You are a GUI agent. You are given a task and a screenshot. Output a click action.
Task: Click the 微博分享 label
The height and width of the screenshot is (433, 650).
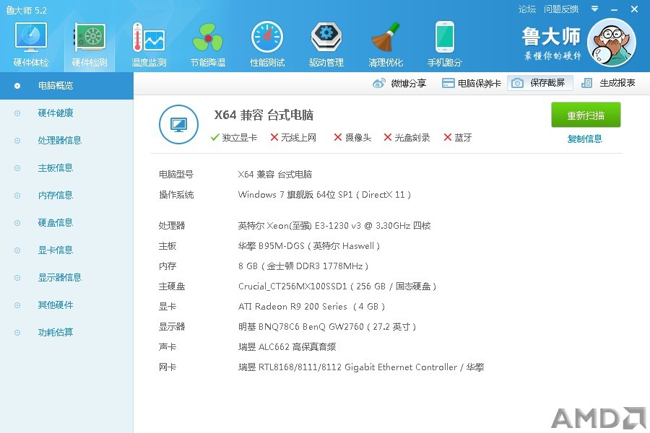coord(408,83)
